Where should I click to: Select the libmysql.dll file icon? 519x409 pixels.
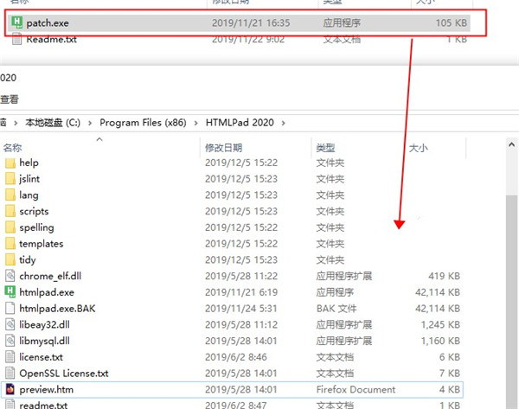tap(10, 341)
